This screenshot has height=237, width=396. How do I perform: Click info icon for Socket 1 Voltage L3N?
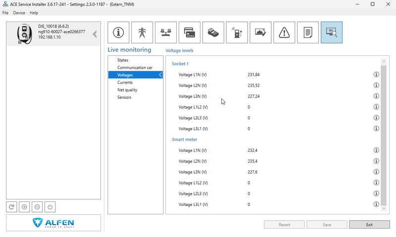point(376,96)
